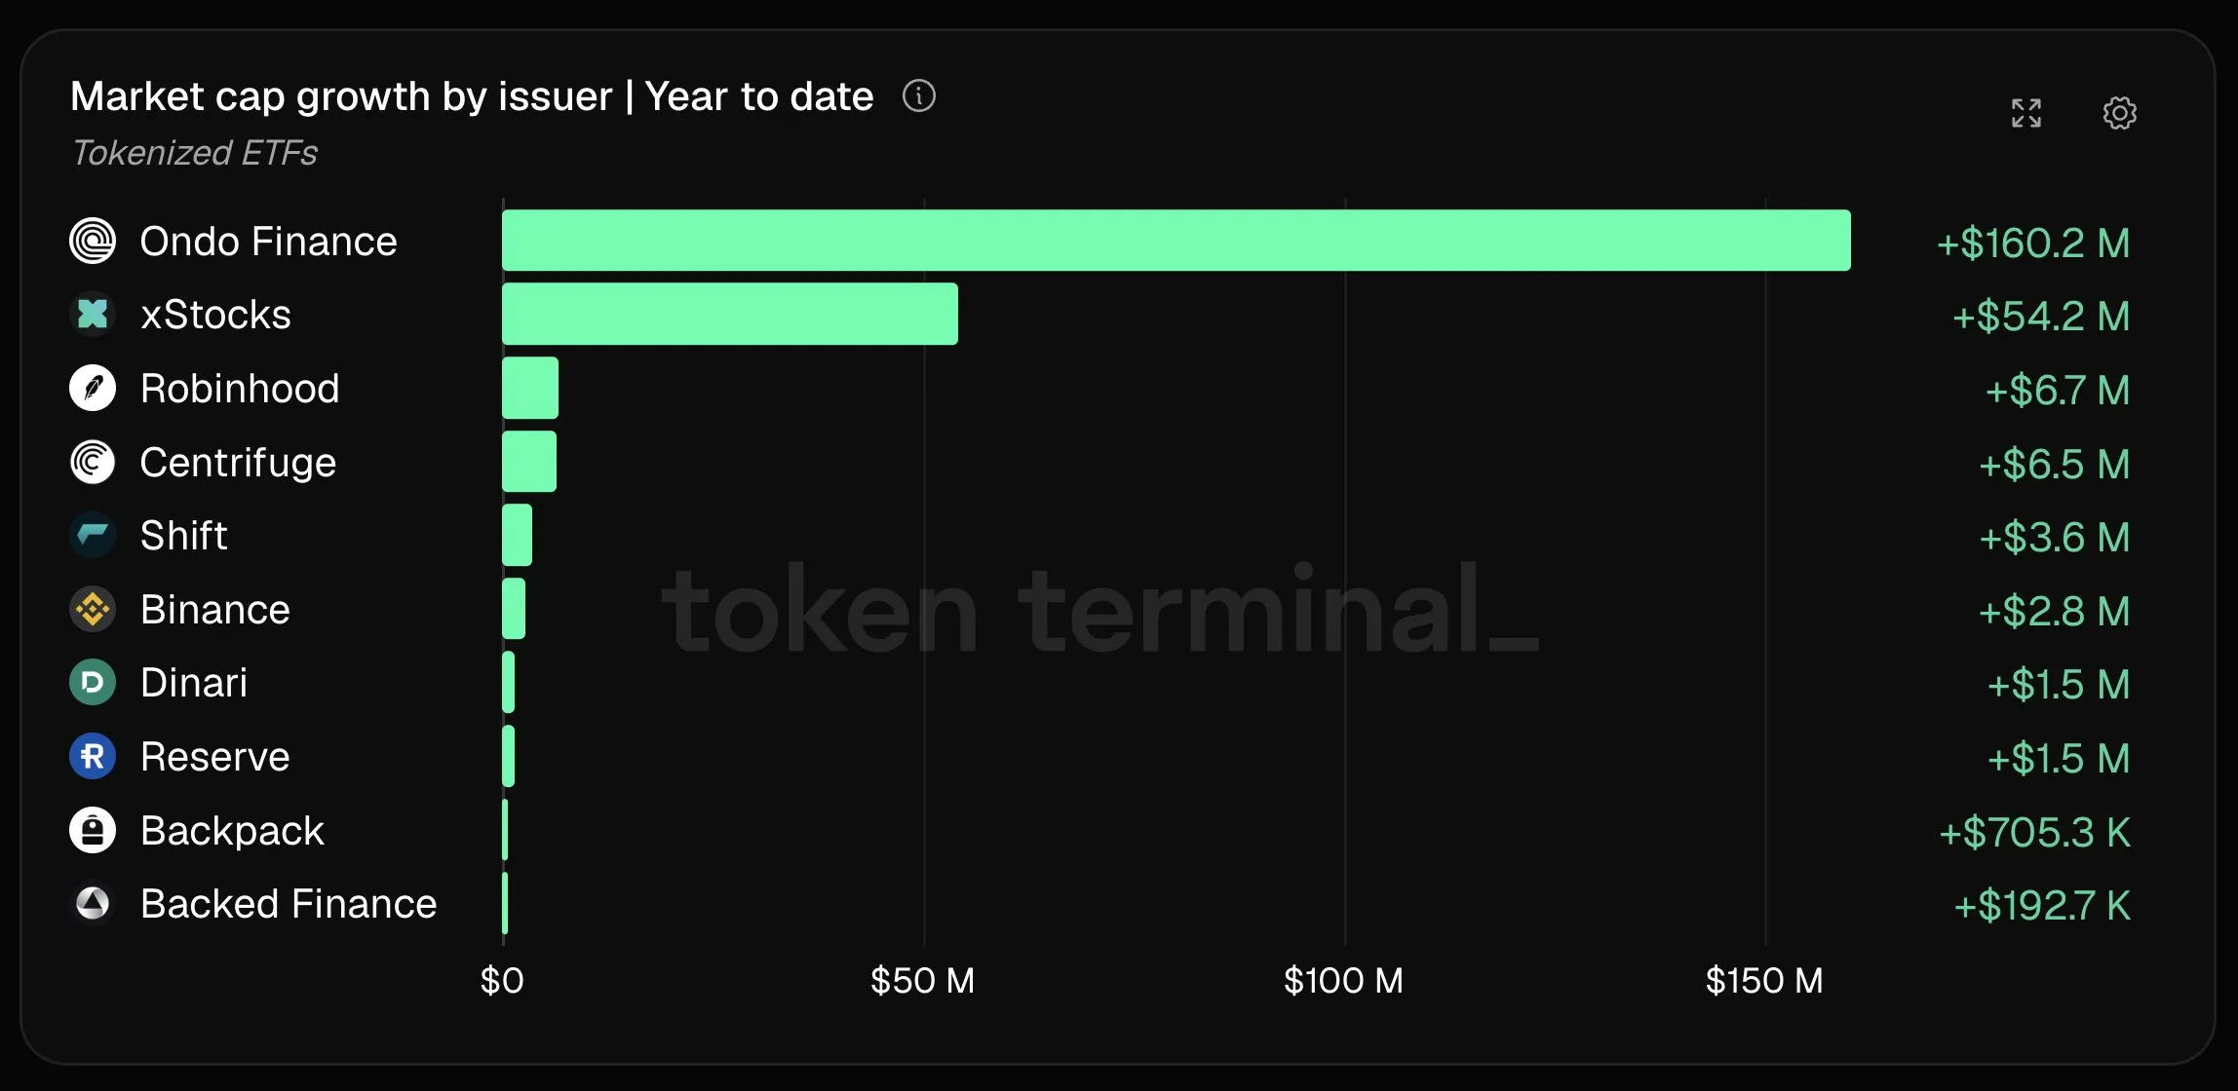Click the Backed Finance logo icon
Screen dimensions: 2238x1091
pos(93,903)
